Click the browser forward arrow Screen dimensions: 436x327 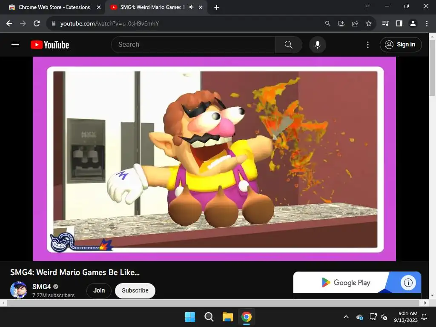pyautogui.click(x=23, y=24)
